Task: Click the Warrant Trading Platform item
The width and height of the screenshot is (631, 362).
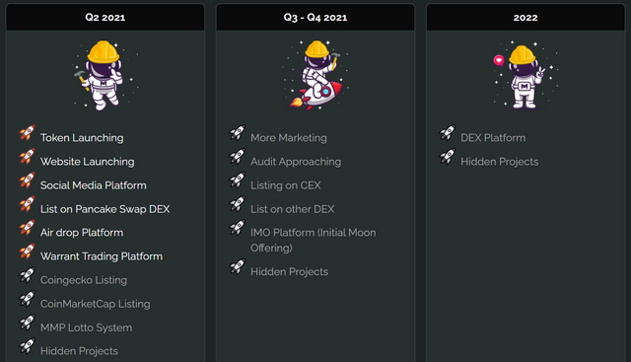Action: click(102, 256)
